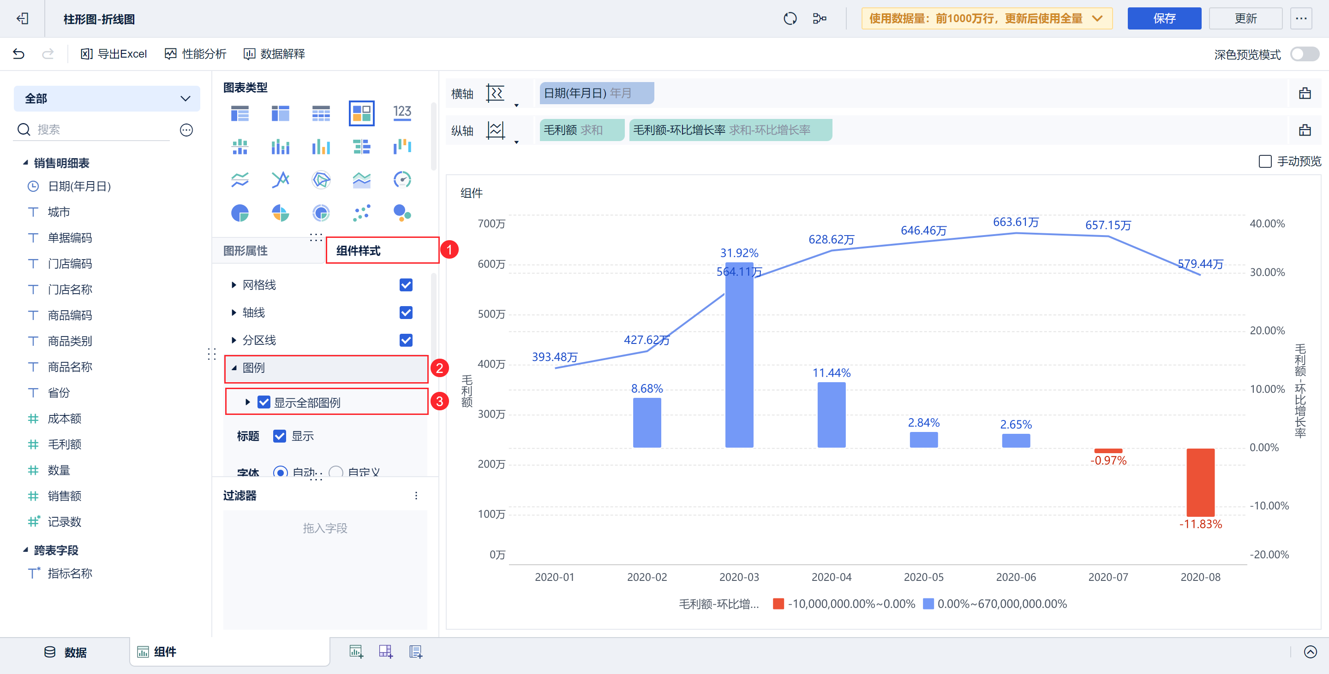Collapse the 销售明细表 tree node
Screen dimensions: 1329x674
click(25, 163)
